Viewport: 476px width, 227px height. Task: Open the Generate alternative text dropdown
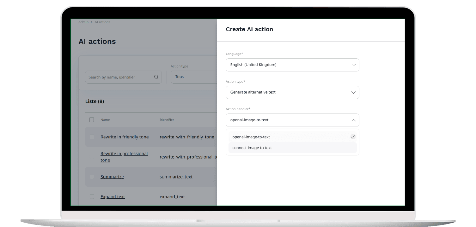click(289, 92)
